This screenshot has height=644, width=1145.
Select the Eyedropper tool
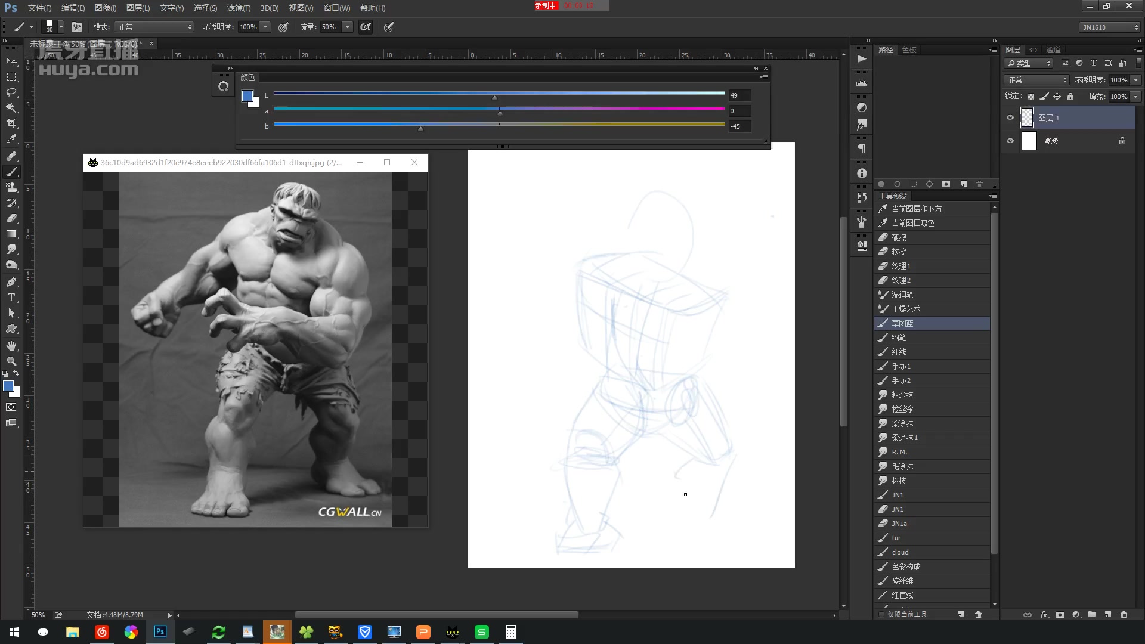11,139
